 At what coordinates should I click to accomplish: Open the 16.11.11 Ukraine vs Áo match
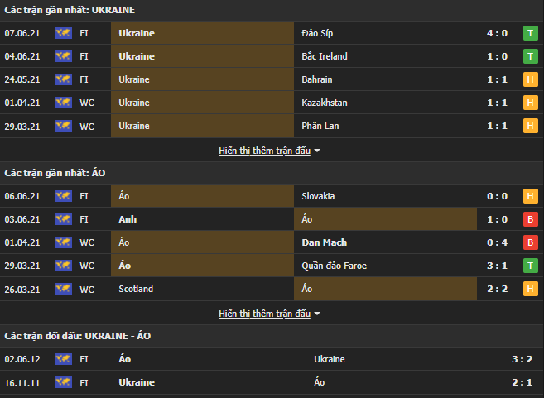coord(248,382)
